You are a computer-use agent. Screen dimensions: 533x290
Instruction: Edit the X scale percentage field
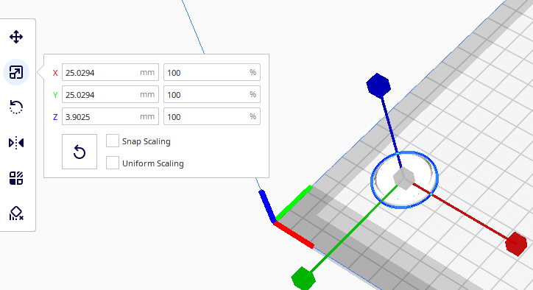click(212, 72)
